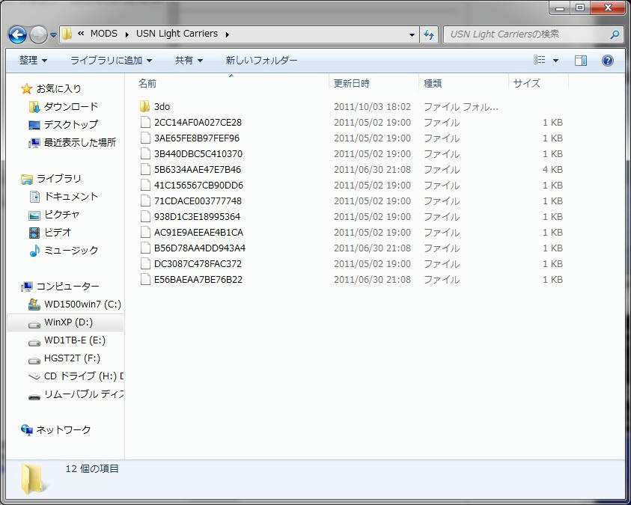The height and width of the screenshot is (505, 631).
Task: Click file name AC91E9AEEAE4B1CA
Action: click(x=198, y=233)
